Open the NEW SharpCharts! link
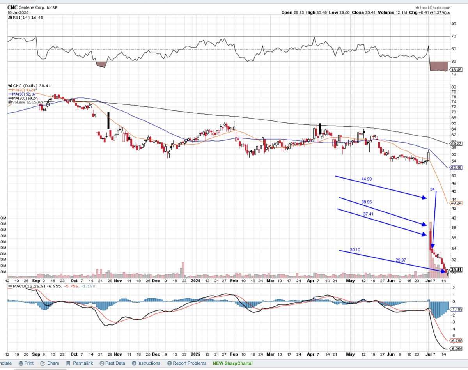Image resolution: width=468 pixels, height=370 pixels. pyautogui.click(x=232, y=363)
